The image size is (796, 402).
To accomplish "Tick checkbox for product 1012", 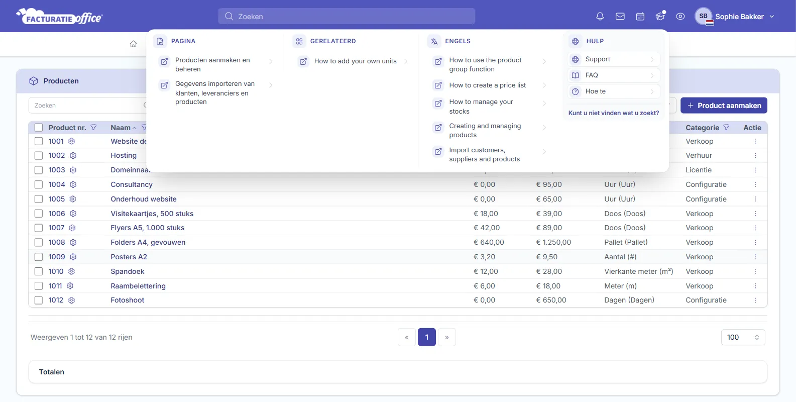I will [39, 300].
